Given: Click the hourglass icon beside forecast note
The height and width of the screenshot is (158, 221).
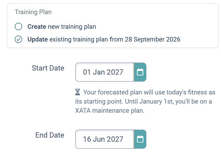Looking at the screenshot, I should tap(78, 92).
